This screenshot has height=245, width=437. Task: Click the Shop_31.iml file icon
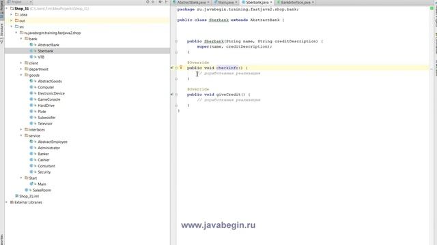coord(16,196)
